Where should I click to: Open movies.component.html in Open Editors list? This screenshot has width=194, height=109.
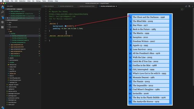click(x=18, y=16)
